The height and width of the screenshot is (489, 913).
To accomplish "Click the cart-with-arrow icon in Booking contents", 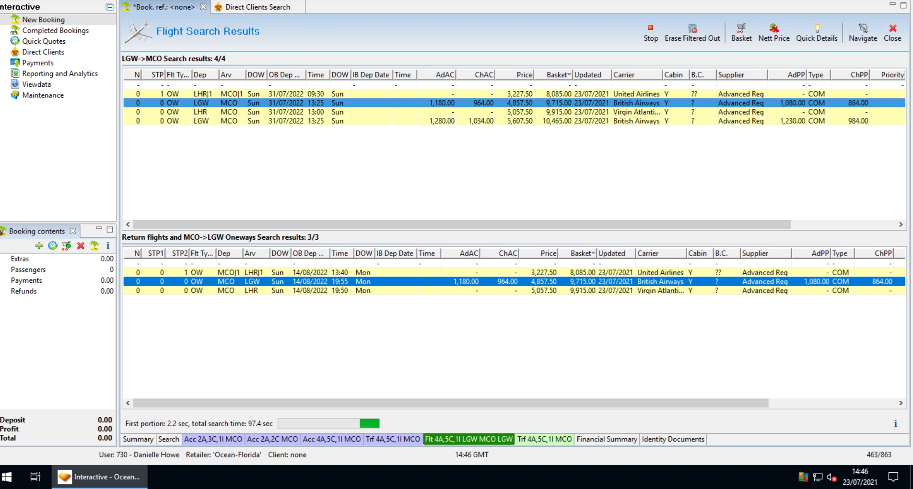I will [66, 245].
